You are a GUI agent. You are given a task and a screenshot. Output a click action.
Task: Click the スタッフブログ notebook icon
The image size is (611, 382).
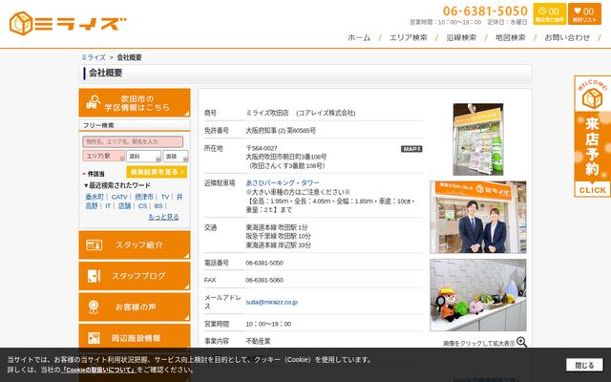coord(94,276)
